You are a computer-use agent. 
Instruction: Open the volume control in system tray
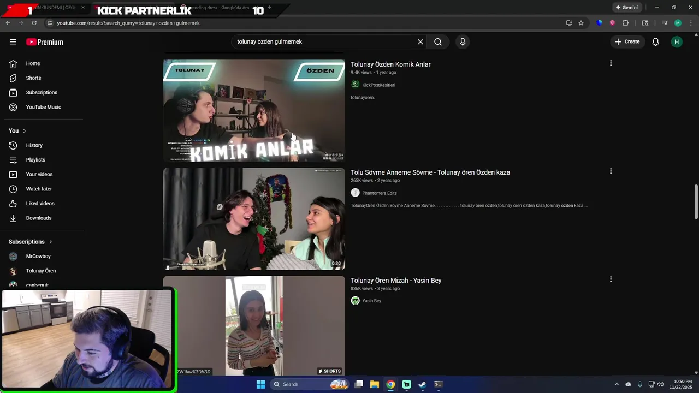click(660, 384)
